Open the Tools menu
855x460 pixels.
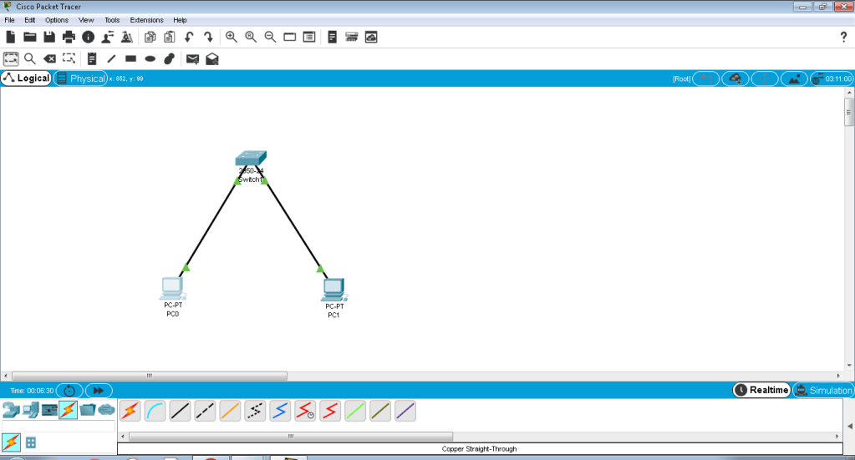(112, 19)
